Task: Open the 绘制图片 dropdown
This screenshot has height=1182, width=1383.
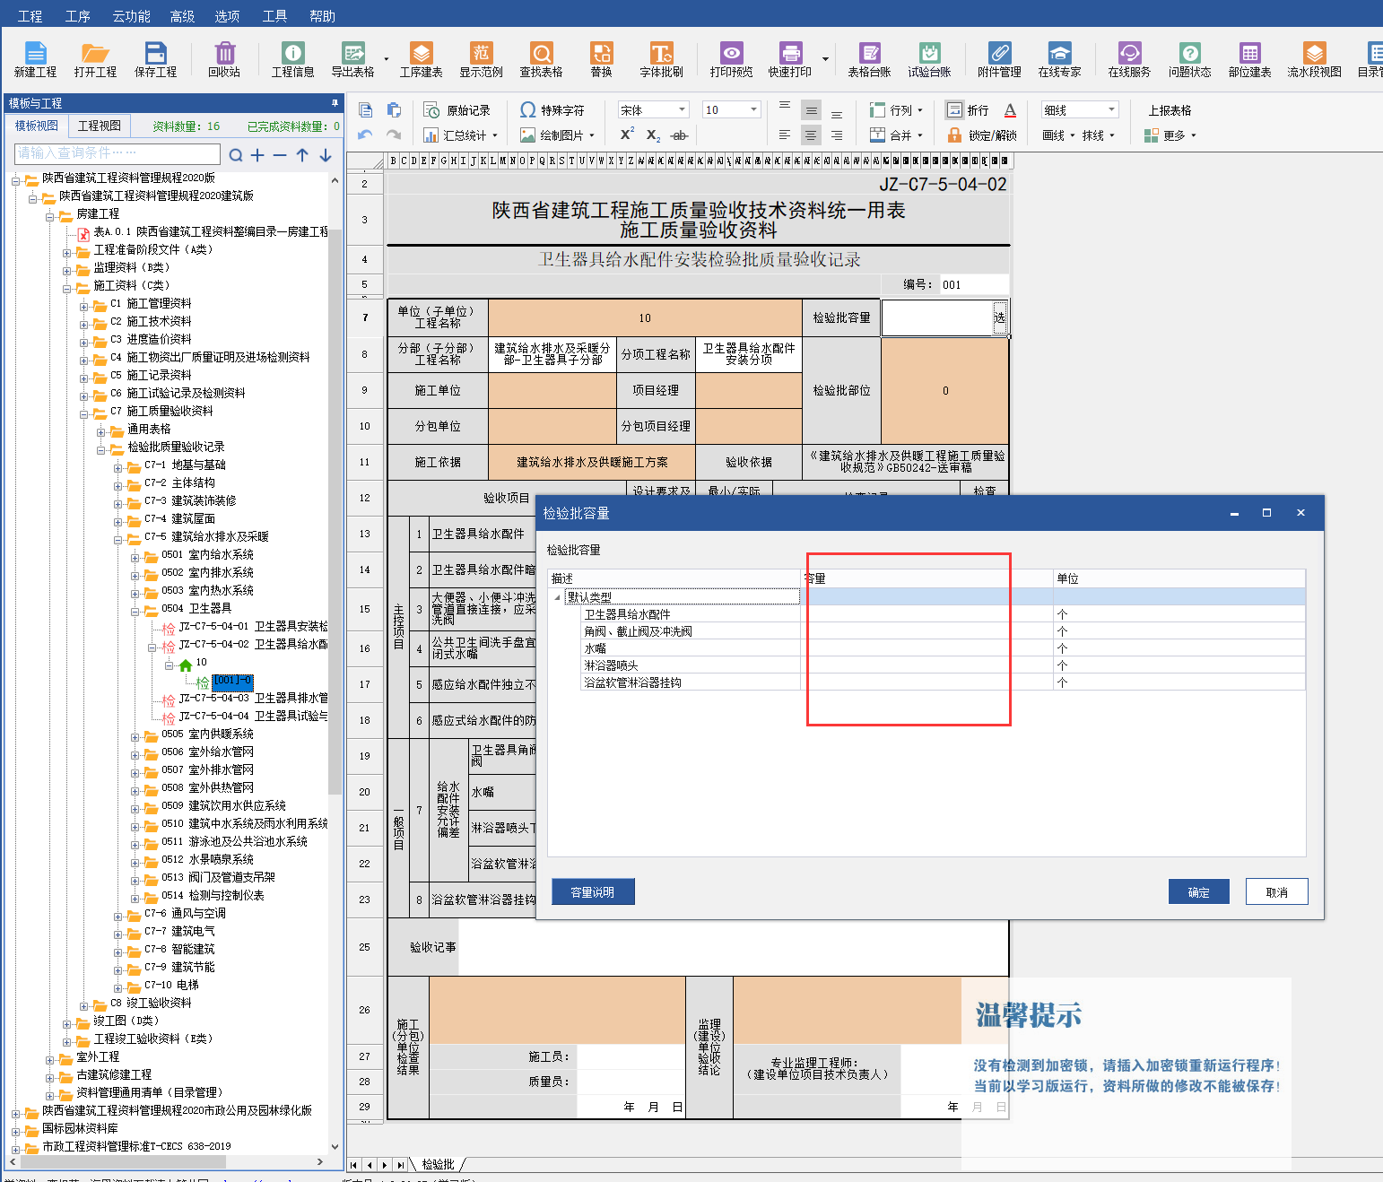Action: [557, 135]
